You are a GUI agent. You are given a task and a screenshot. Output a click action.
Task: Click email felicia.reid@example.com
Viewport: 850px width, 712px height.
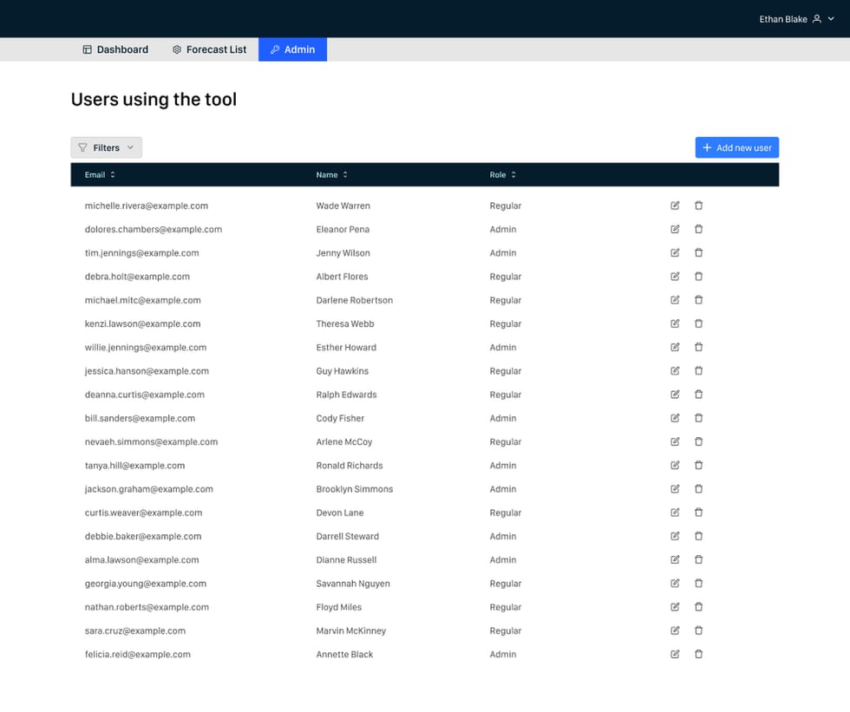pos(138,654)
